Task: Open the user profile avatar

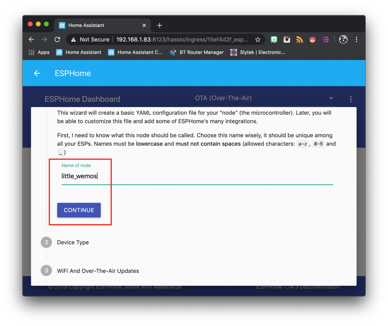Action: pyautogui.click(x=343, y=40)
